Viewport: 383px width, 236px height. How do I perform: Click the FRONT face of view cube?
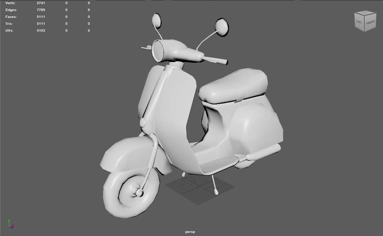pyautogui.click(x=371, y=23)
